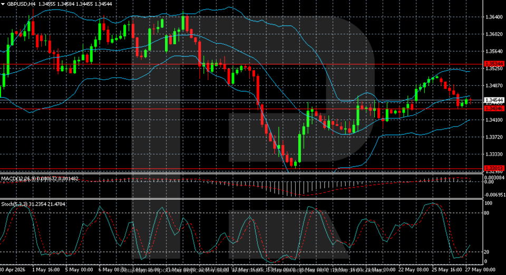Click the Stoch(5,3,3) indicator label
This screenshot has width=506, height=275.
tap(14, 204)
